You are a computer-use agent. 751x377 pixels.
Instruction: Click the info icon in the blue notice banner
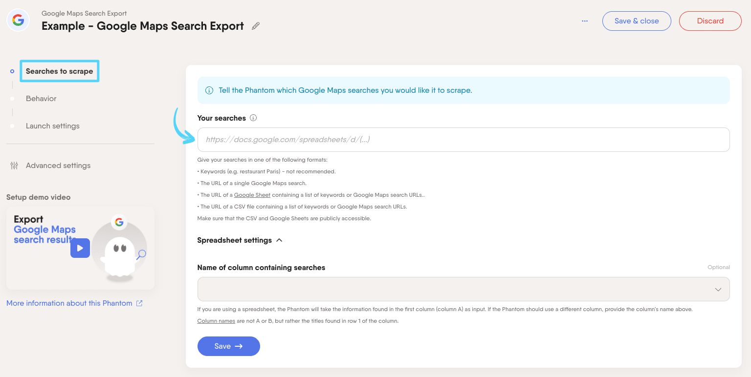[209, 90]
